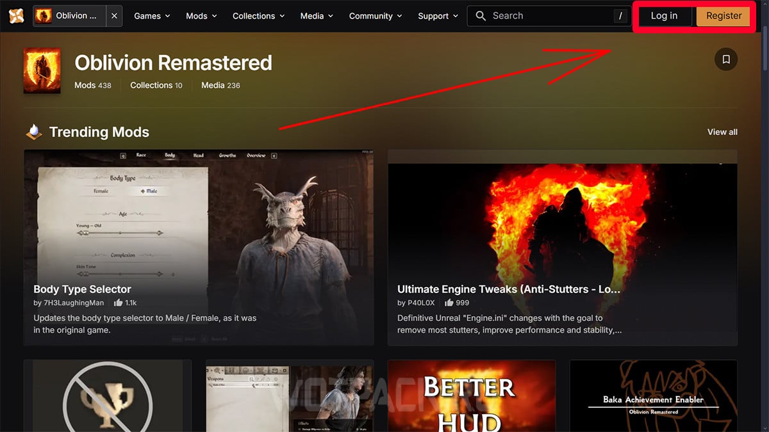Click the orange Register button
769x432 pixels.
click(724, 16)
